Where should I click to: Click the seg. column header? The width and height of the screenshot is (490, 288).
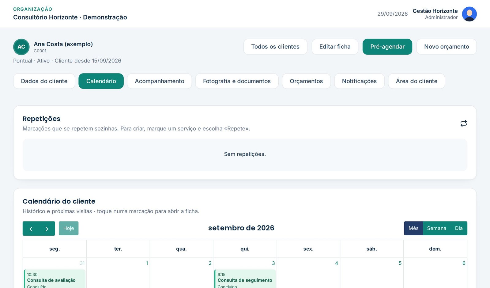click(x=55, y=249)
